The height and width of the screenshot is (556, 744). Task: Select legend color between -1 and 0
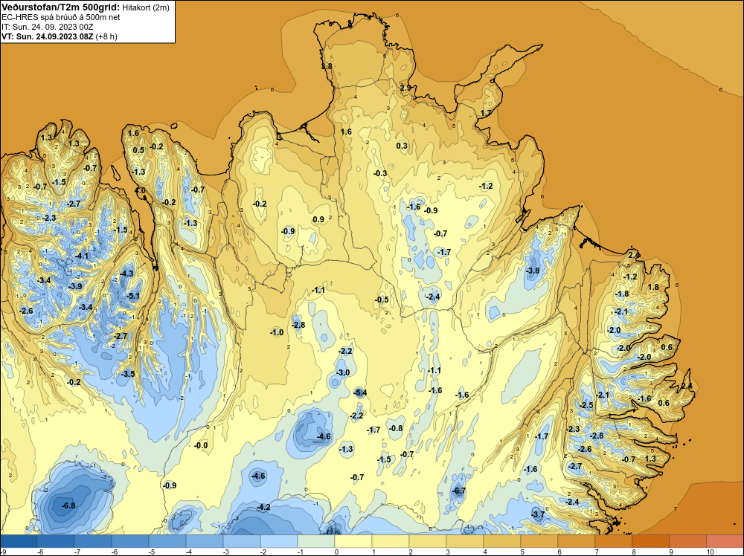(316, 541)
